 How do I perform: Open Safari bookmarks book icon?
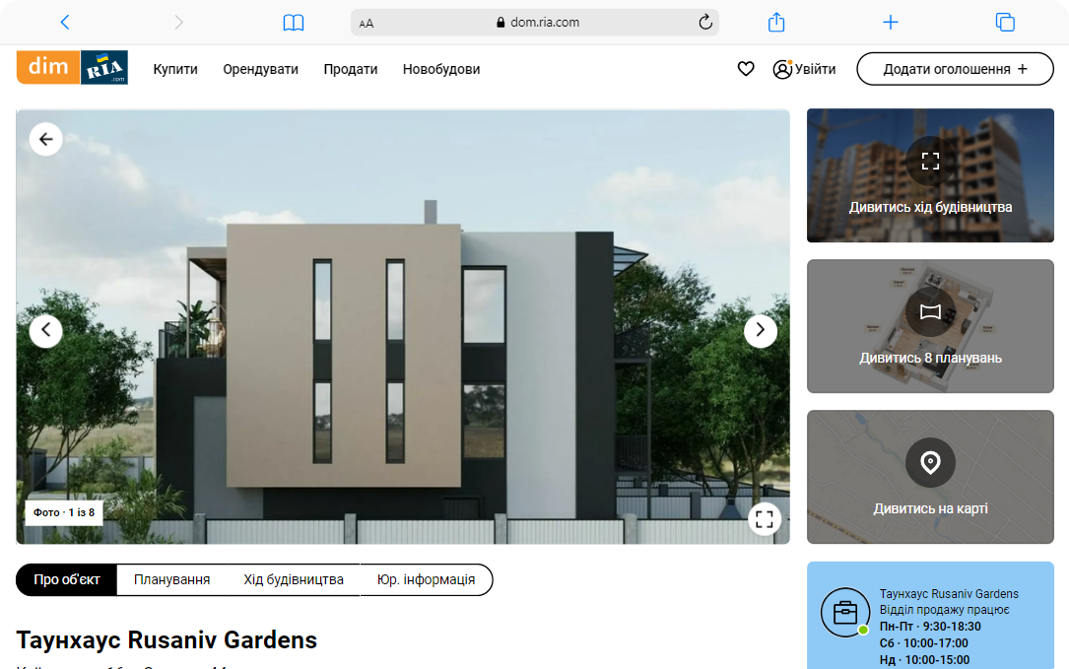(294, 23)
